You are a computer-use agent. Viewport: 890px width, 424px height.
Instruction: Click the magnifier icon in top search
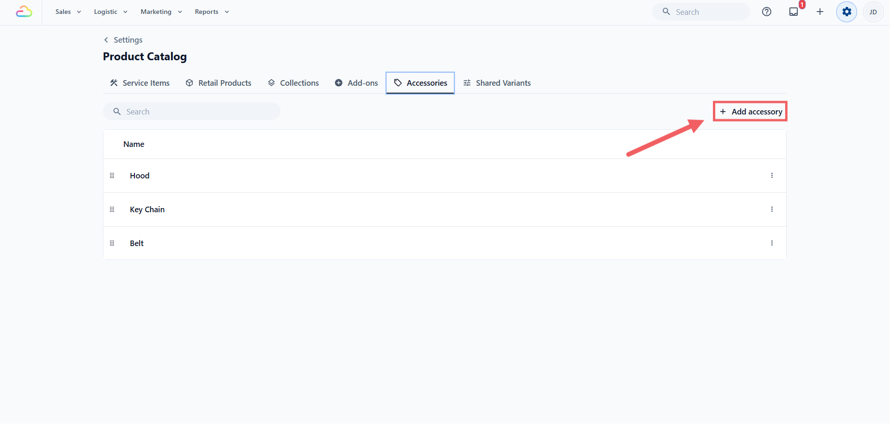point(666,12)
